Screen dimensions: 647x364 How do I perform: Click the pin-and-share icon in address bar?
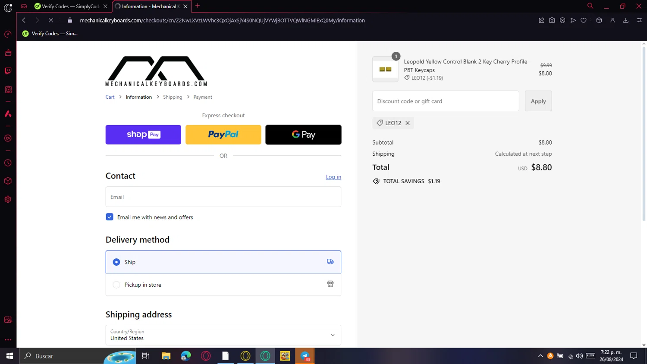(x=541, y=20)
